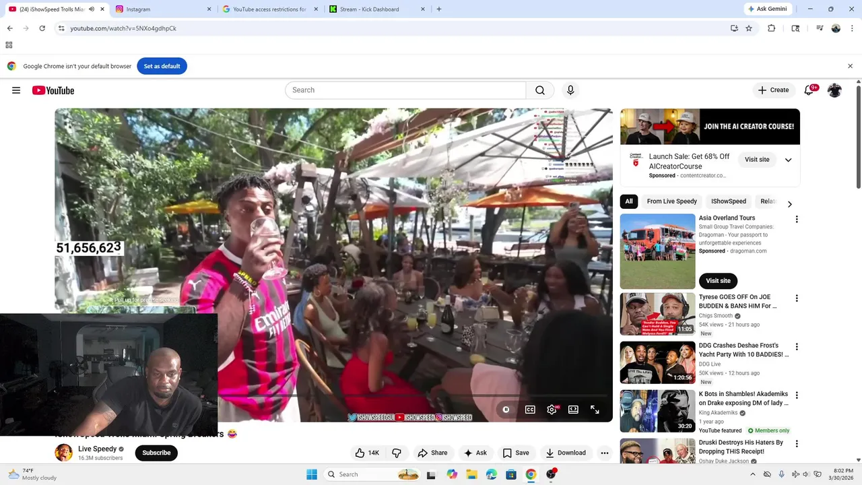The width and height of the screenshot is (862, 485).
Task: Focus the YouTube search field
Action: 405,90
